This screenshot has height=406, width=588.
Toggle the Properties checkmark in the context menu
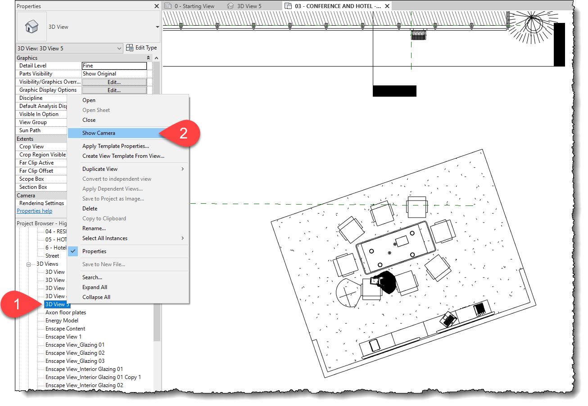click(73, 251)
